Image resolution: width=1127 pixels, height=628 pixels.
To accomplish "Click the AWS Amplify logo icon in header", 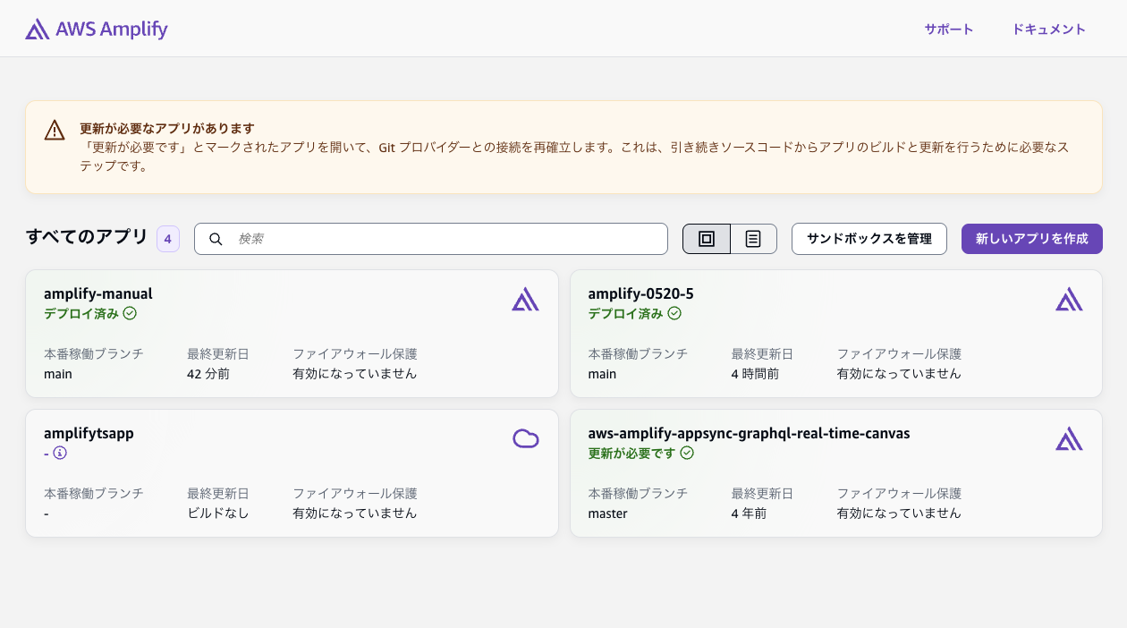I will tap(38, 30).
